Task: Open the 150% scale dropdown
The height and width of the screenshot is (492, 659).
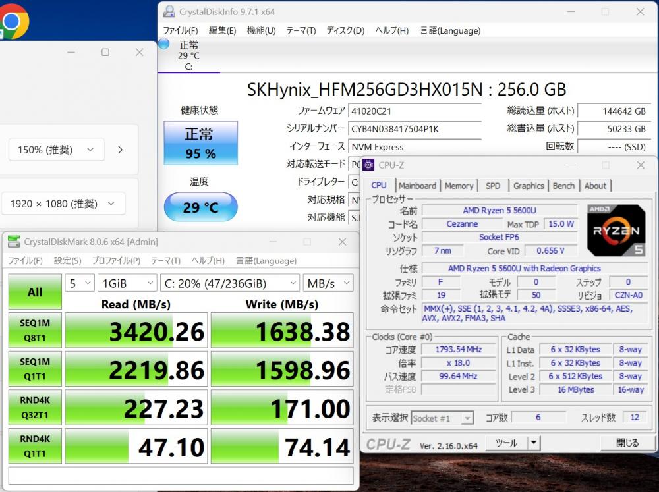Action: coord(56,150)
